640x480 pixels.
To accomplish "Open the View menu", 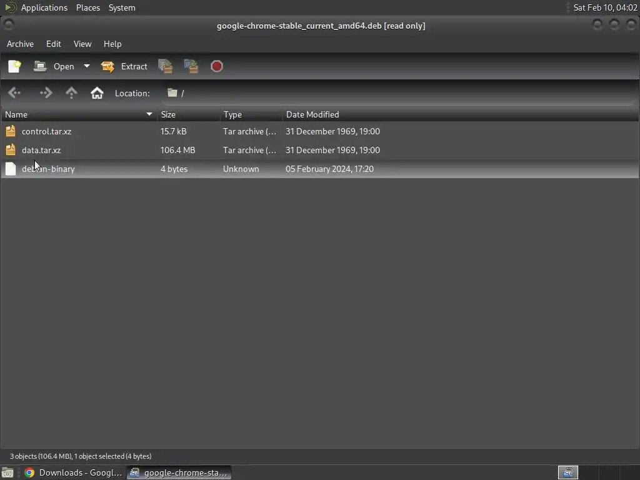I will pyautogui.click(x=82, y=44).
